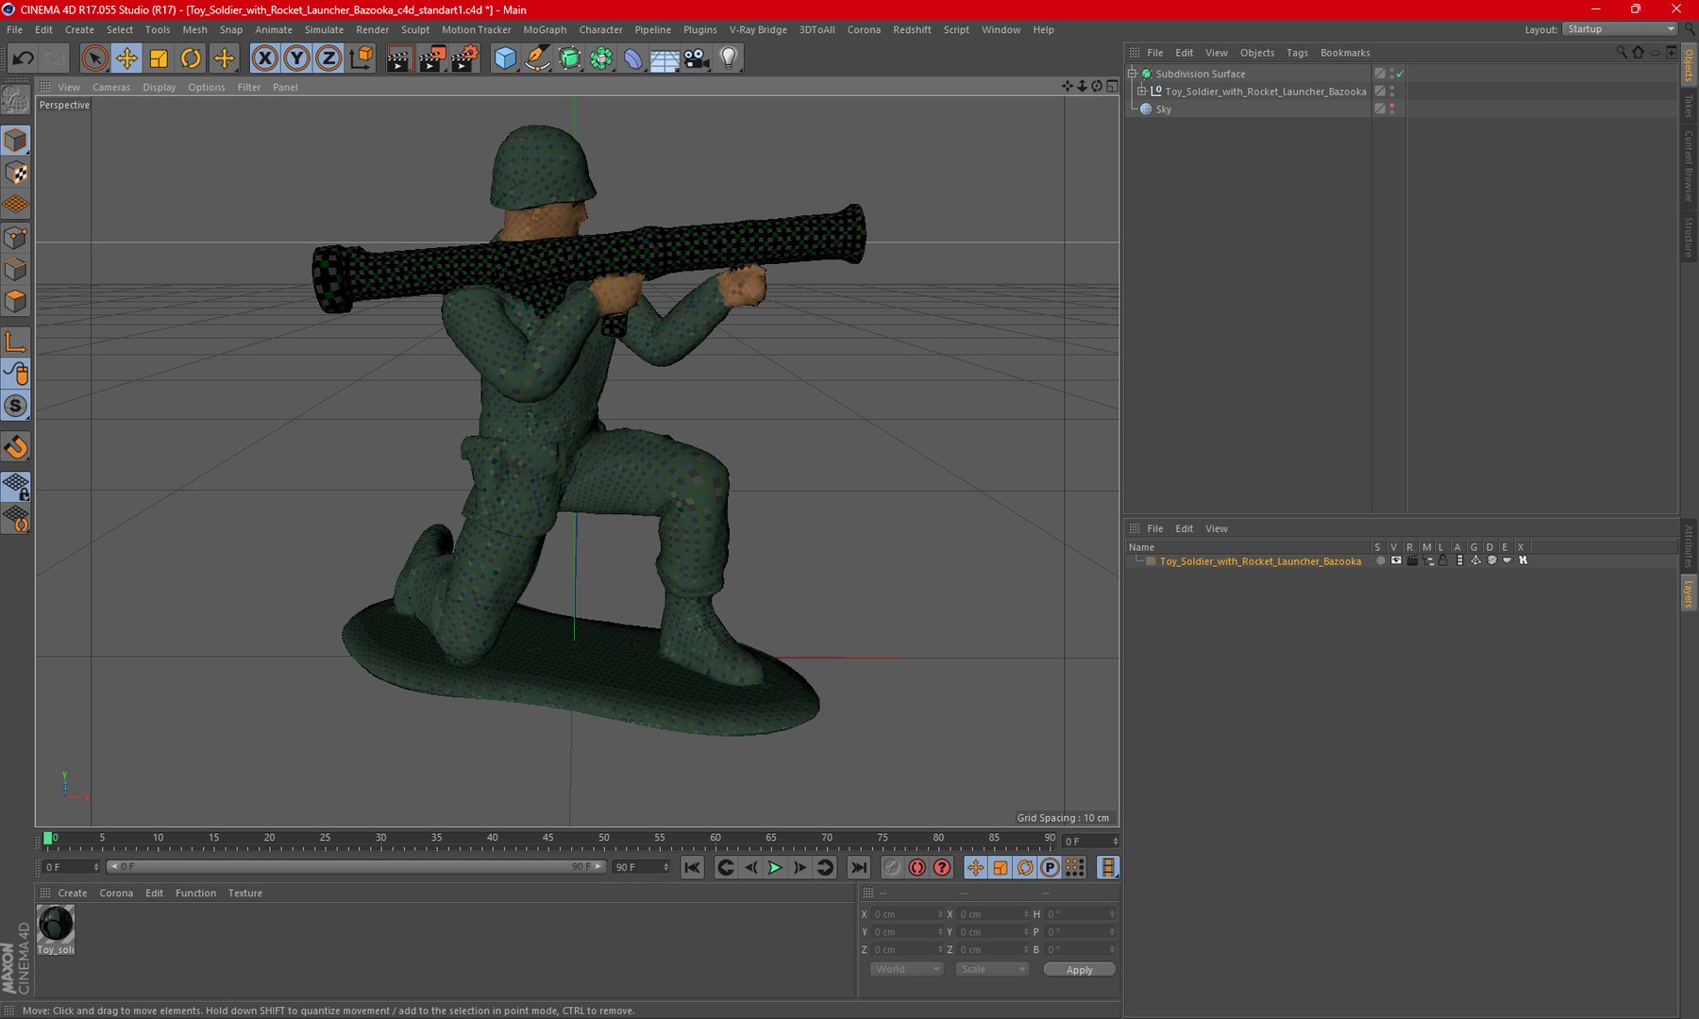Open the World coordinate system dropdown
The image size is (1699, 1019).
906,969
